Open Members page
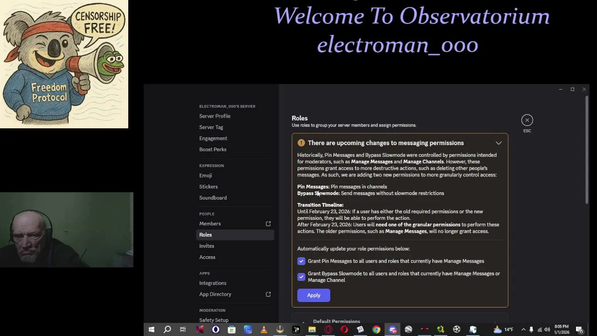This screenshot has height=336, width=597. pyautogui.click(x=210, y=224)
